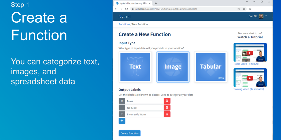This screenshot has height=140, width=281.
Task: Open the share page icon in address bar
Action: pyautogui.click(x=239, y=9)
